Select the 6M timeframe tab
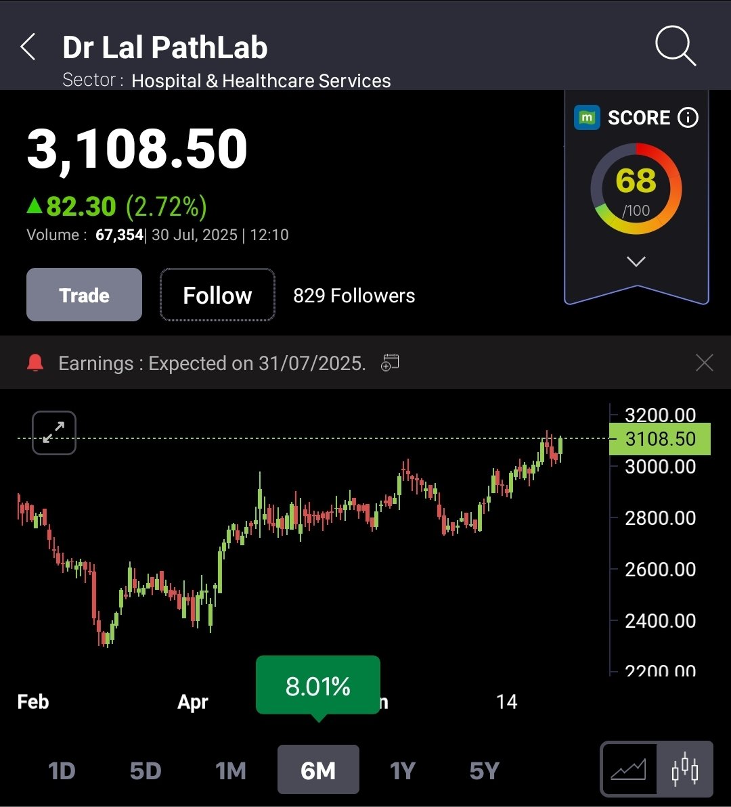This screenshot has height=807, width=731. point(318,769)
